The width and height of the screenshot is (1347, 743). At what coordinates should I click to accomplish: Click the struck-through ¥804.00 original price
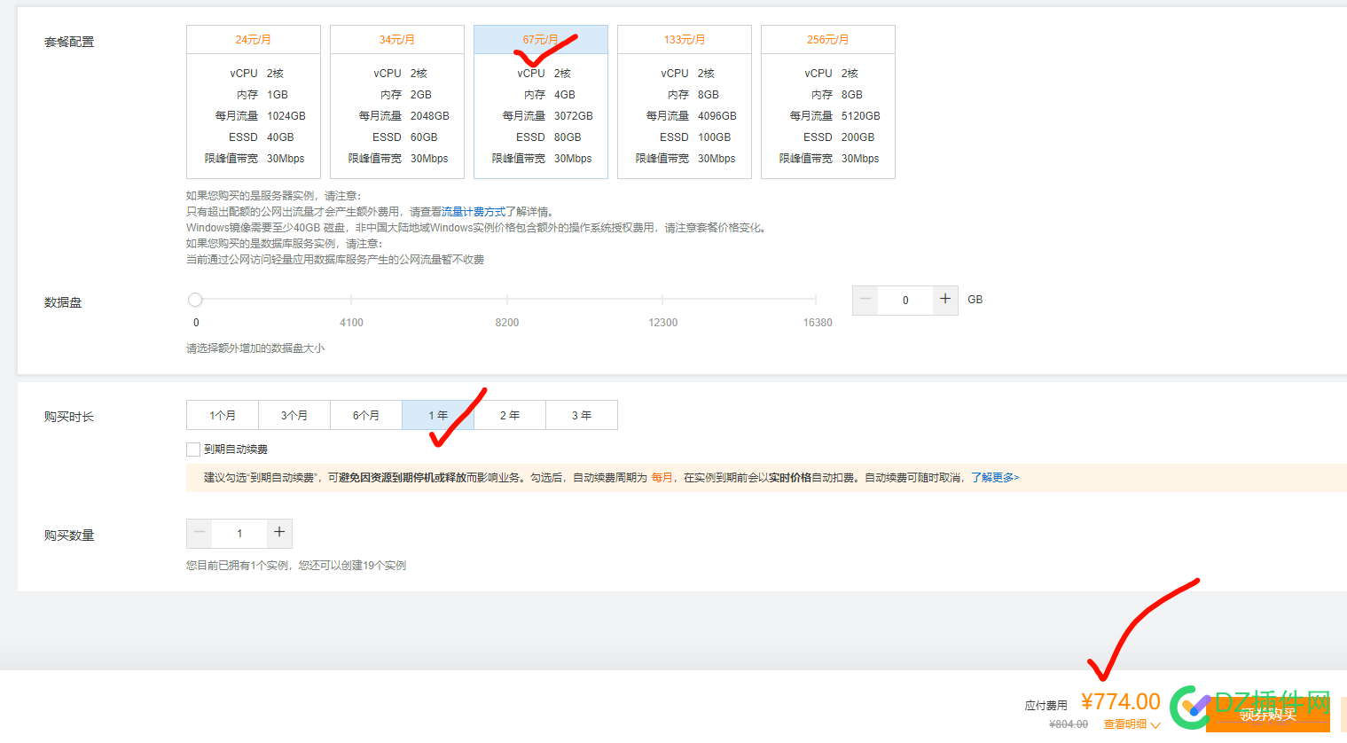1069,724
